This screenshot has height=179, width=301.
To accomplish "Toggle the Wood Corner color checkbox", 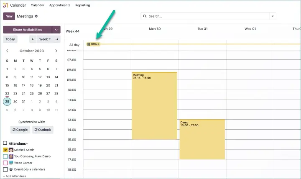I will [x=5, y=163].
